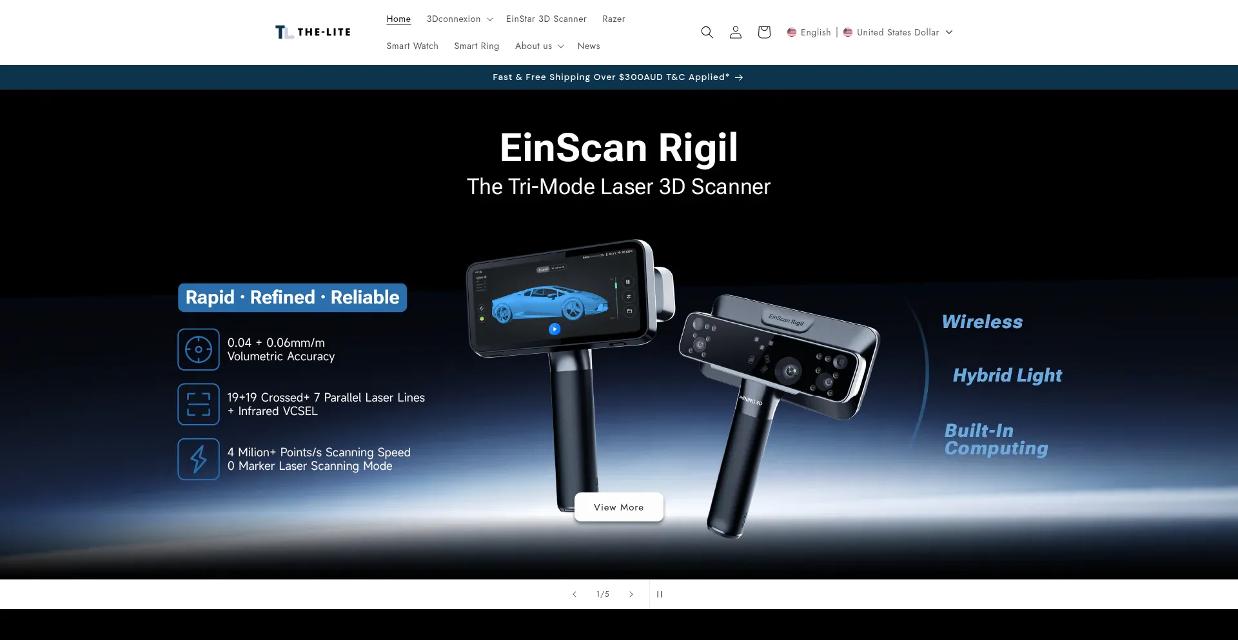Click the EinScan Rigil heading
Screen dimensions: 1238x640
[x=619, y=148]
